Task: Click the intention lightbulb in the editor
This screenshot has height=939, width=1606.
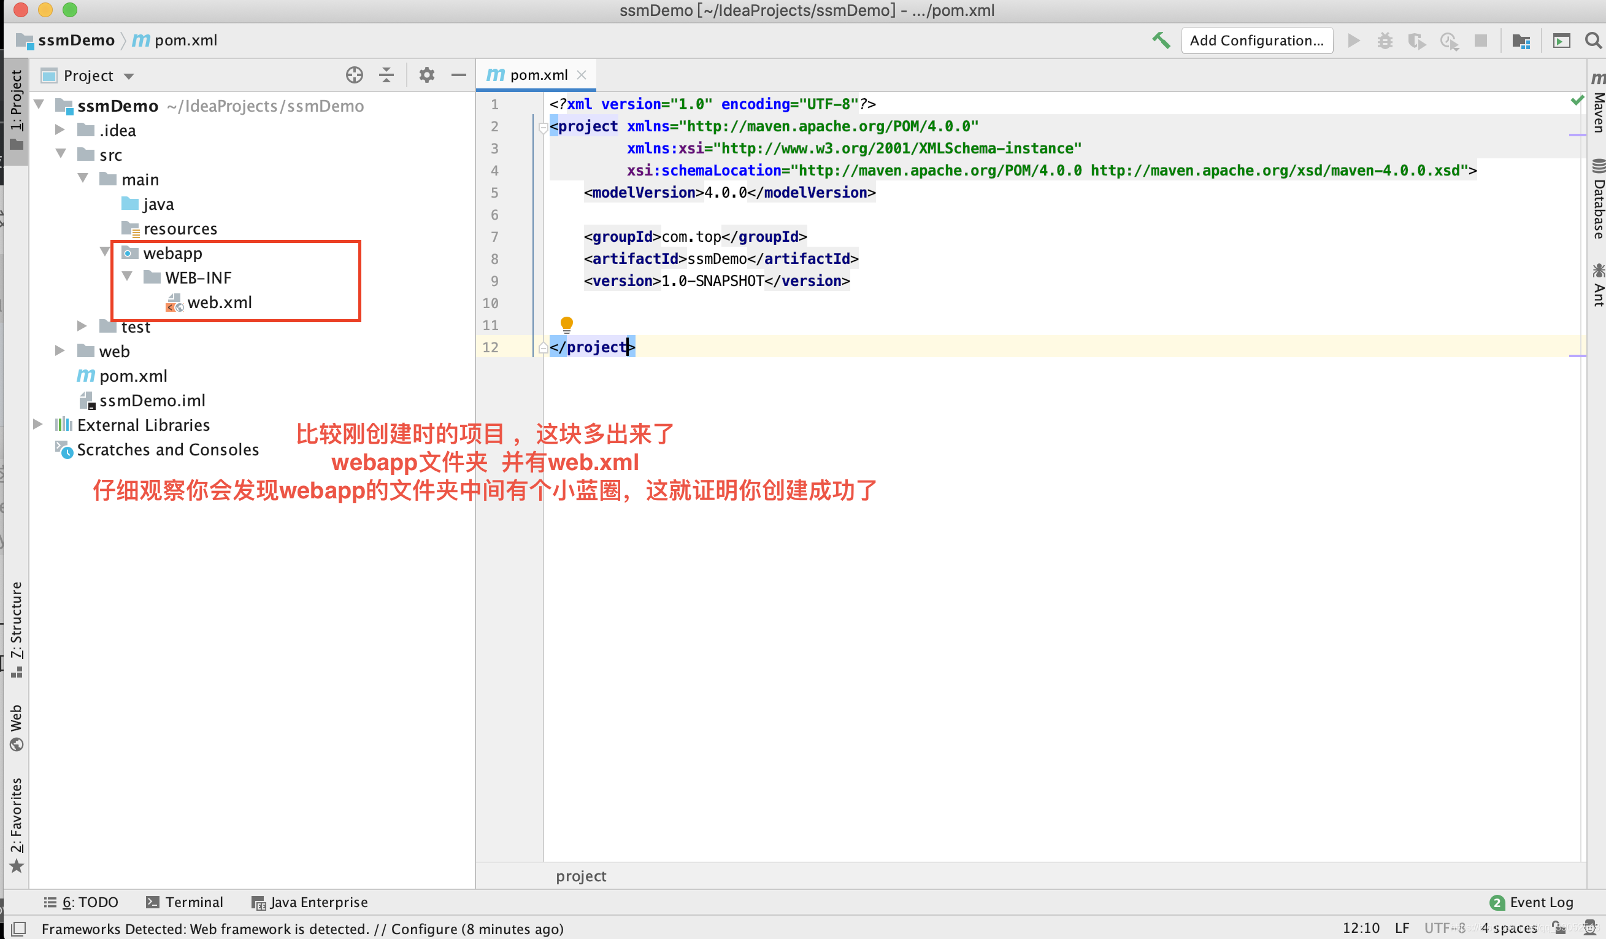Action: [566, 324]
